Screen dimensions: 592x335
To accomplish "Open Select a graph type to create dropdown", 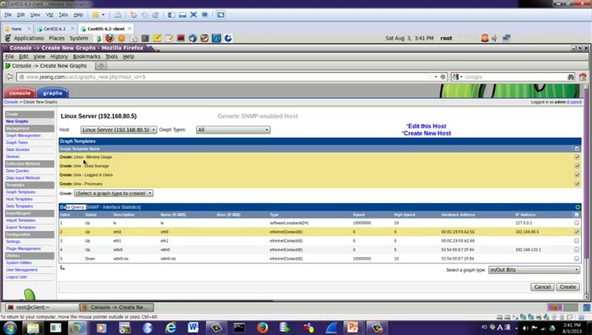I will (x=113, y=193).
